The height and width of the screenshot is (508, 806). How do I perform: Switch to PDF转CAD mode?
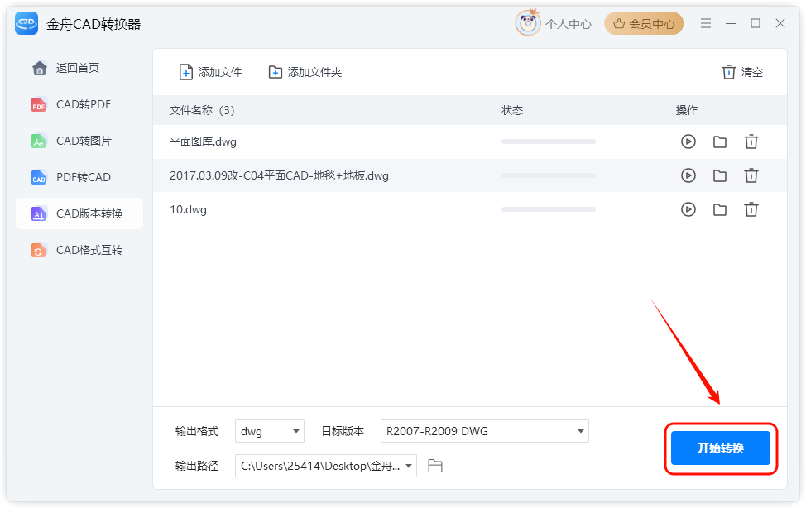click(x=79, y=177)
